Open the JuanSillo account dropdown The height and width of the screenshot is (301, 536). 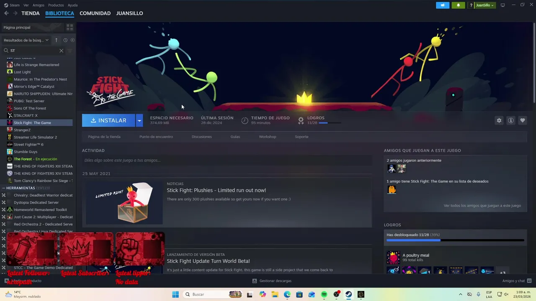click(x=485, y=5)
